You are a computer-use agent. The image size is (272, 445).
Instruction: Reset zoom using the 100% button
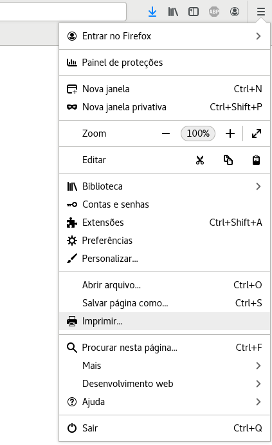pos(198,133)
